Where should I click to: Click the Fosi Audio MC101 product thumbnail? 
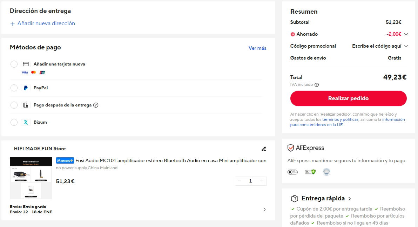click(x=31, y=178)
